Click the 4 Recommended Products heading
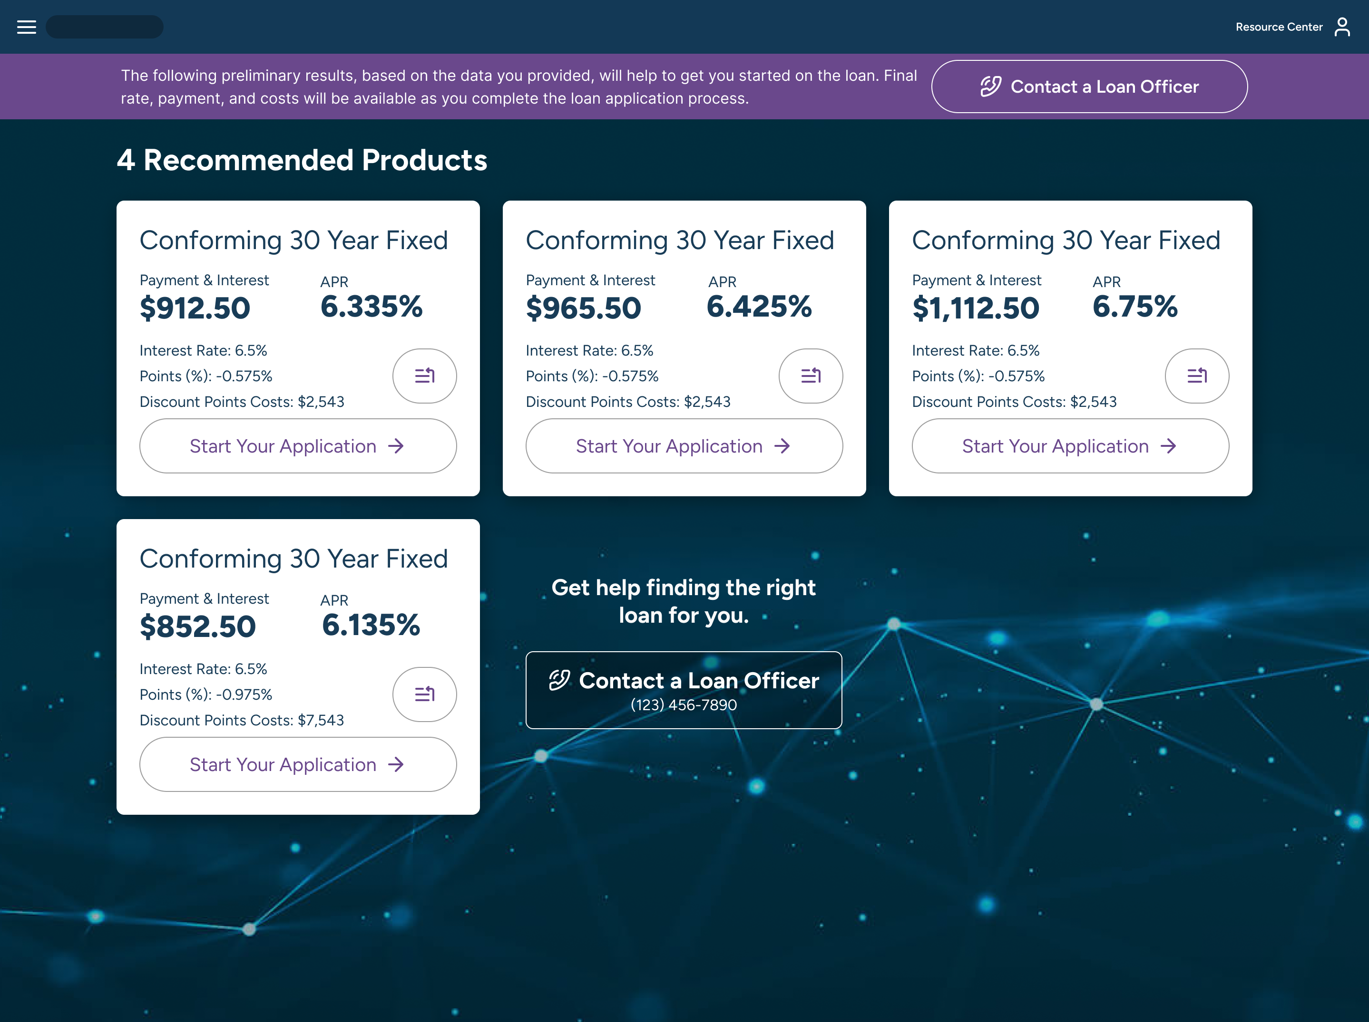The image size is (1369, 1022). pyautogui.click(x=303, y=160)
